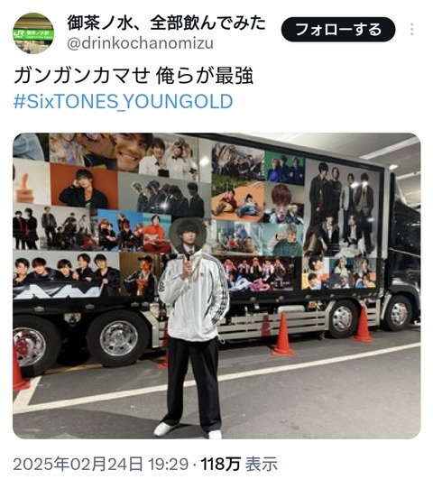Screen dimensions: 433x479
Task: Open the three-dot more options menu
Action: pyautogui.click(x=412, y=30)
